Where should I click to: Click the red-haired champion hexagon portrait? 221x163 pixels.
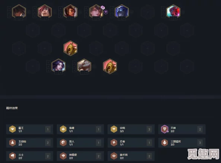(x=45, y=12)
